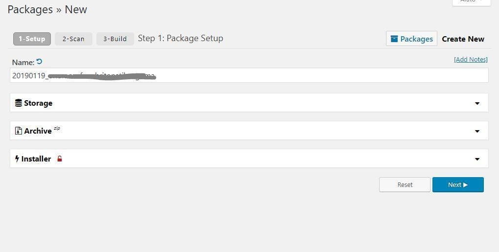
Task: Click the Installer lightning bolt icon
Action: point(17,159)
